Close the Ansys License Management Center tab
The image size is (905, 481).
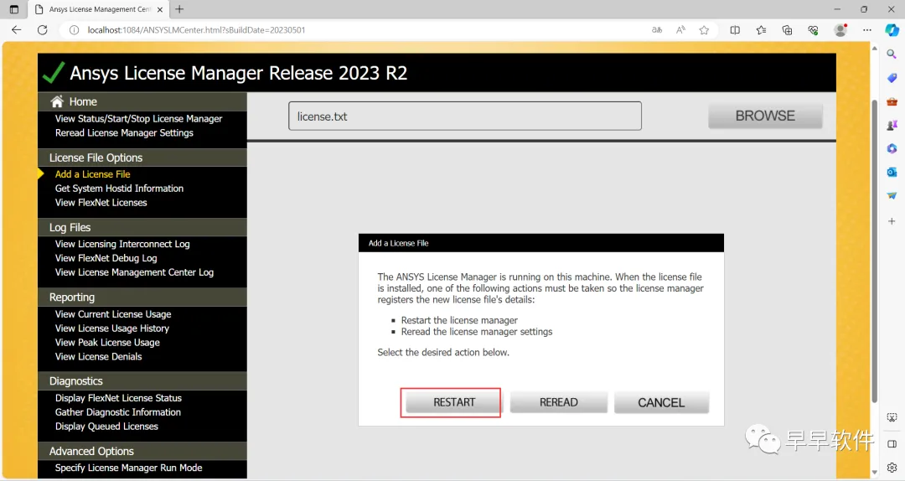coord(160,9)
